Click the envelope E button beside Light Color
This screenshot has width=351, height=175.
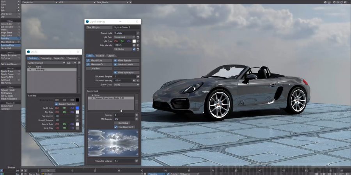(x=138, y=41)
